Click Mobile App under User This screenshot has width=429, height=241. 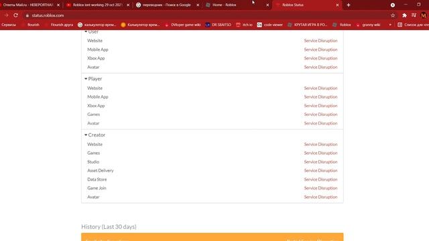click(98, 50)
